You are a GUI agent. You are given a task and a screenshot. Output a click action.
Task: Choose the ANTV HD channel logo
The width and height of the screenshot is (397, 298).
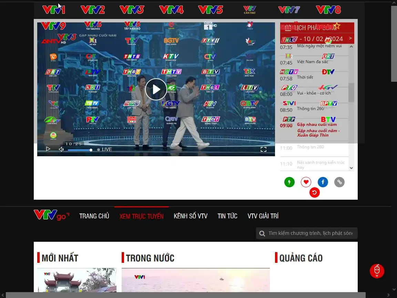tap(54, 41)
